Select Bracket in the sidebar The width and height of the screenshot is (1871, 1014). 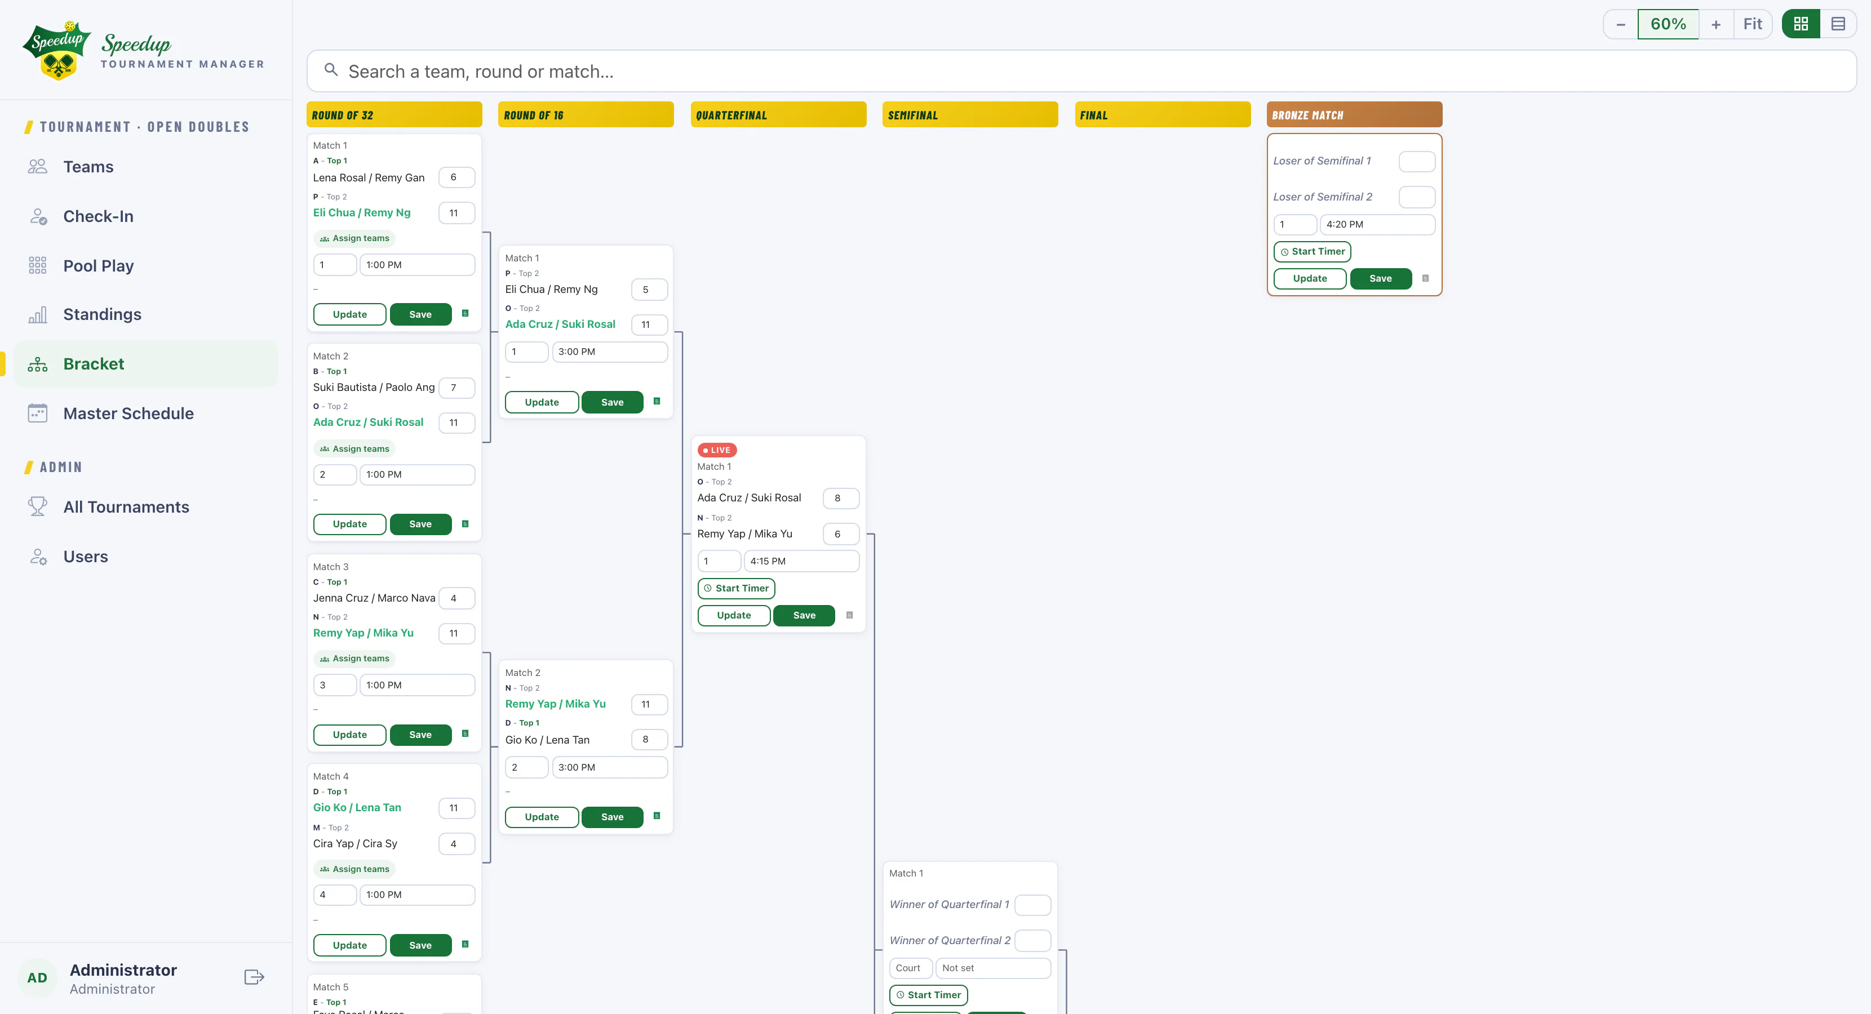[146, 364]
